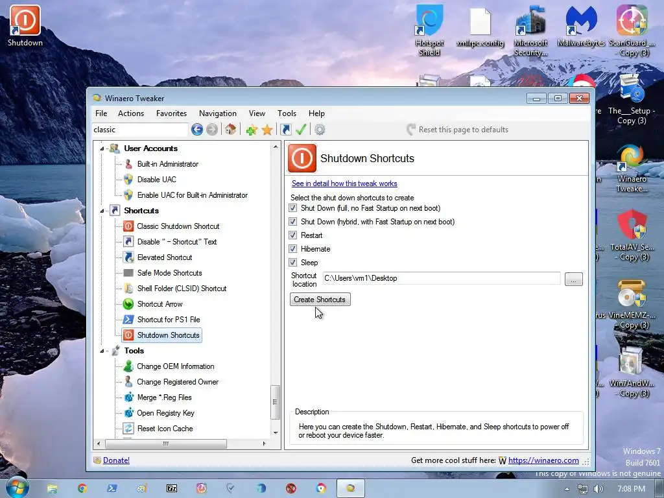The width and height of the screenshot is (664, 498).
Task: Open Chrome from the taskbar
Action: pyautogui.click(x=82, y=488)
